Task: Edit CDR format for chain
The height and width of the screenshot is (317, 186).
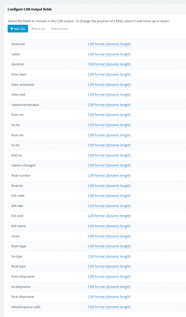Action: click(109, 236)
